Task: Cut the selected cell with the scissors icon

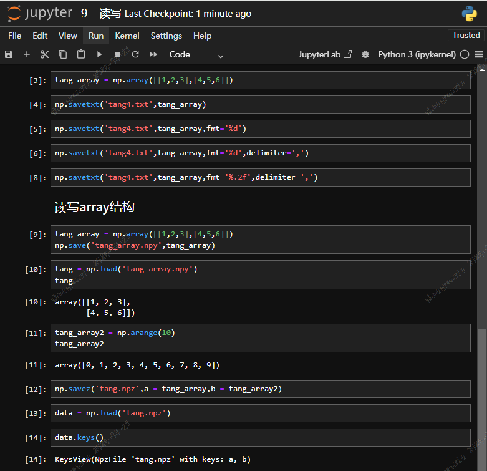Action: (45, 54)
